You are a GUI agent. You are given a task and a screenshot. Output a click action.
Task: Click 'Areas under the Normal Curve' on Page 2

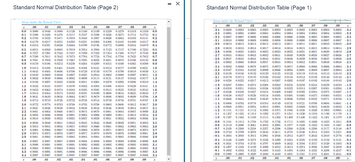click(41, 22)
